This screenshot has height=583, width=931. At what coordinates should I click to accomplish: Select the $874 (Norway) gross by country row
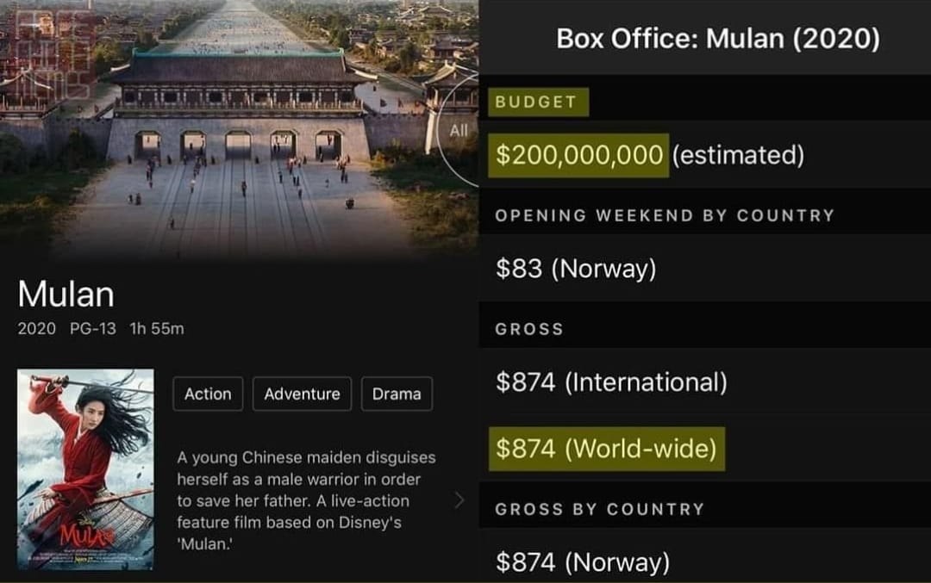click(705, 561)
